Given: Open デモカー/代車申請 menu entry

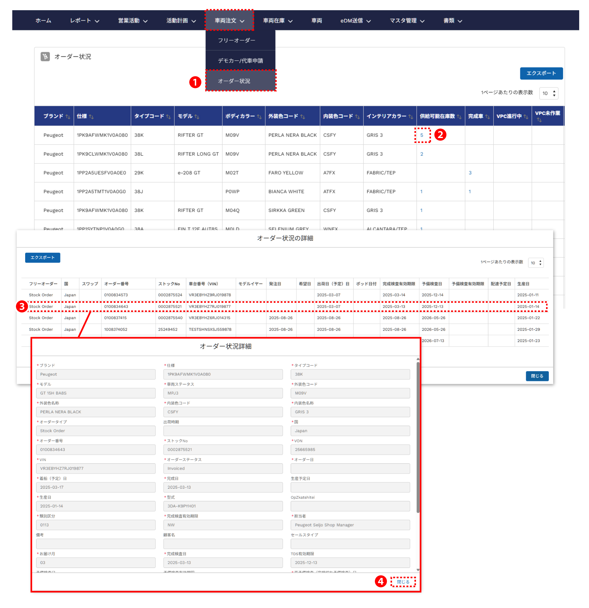Looking at the screenshot, I should [x=240, y=60].
